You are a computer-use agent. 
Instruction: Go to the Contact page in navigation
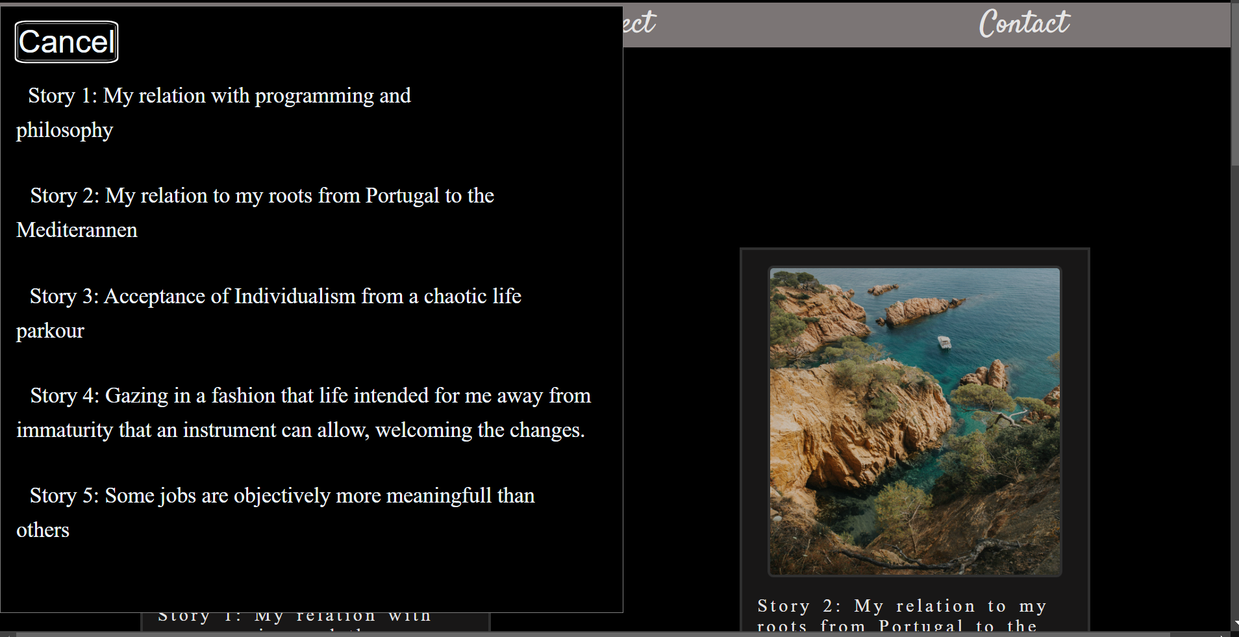(x=1023, y=24)
